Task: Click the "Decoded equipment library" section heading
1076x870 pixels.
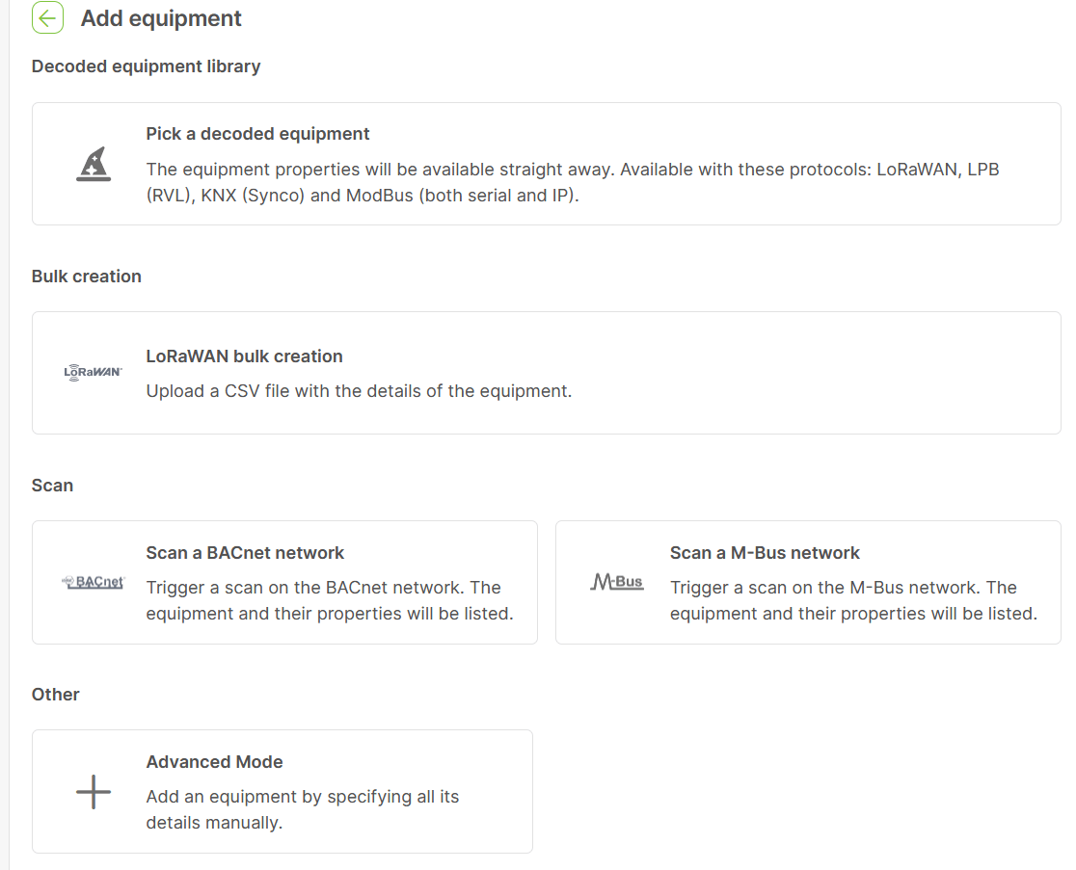Action: [146, 66]
